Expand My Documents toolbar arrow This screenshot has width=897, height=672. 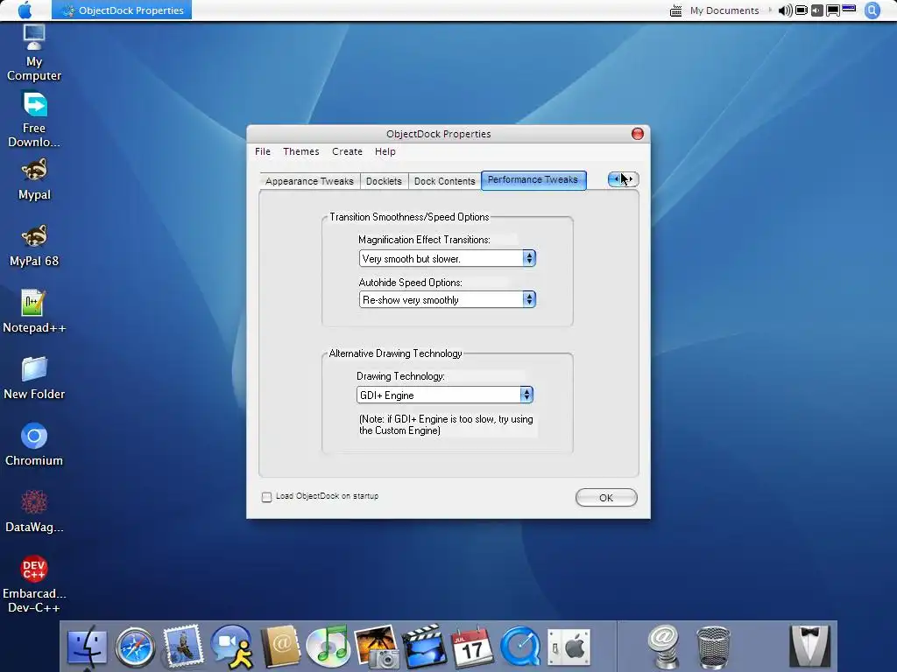(769, 10)
